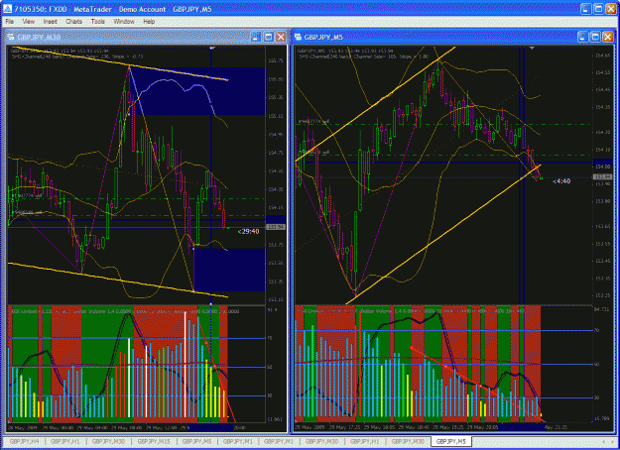Close the GBPJPY,M5 chart window
620x450 pixels.
click(608, 37)
